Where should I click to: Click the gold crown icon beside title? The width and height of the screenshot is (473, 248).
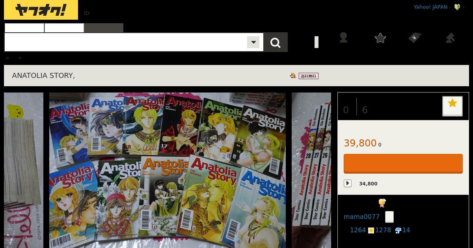(x=293, y=76)
